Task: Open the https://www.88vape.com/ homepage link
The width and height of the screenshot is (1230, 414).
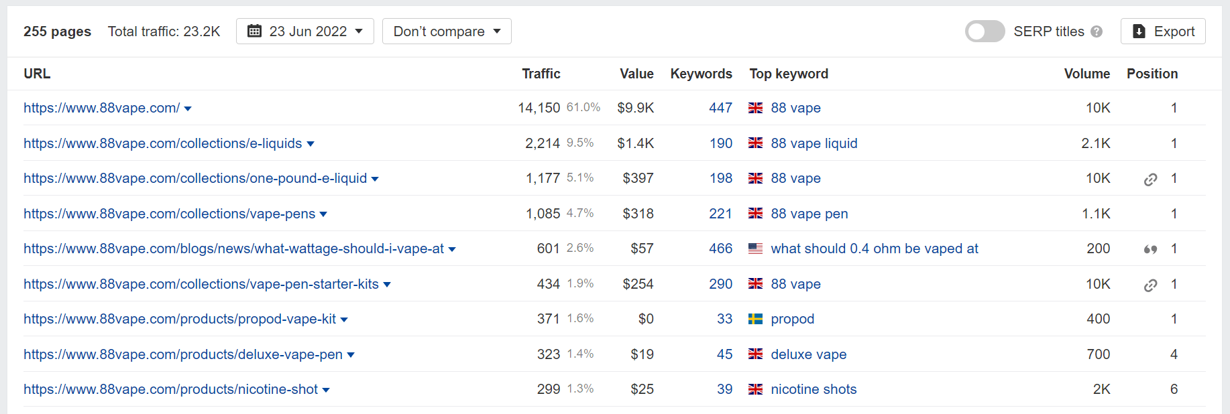Action: [x=102, y=108]
